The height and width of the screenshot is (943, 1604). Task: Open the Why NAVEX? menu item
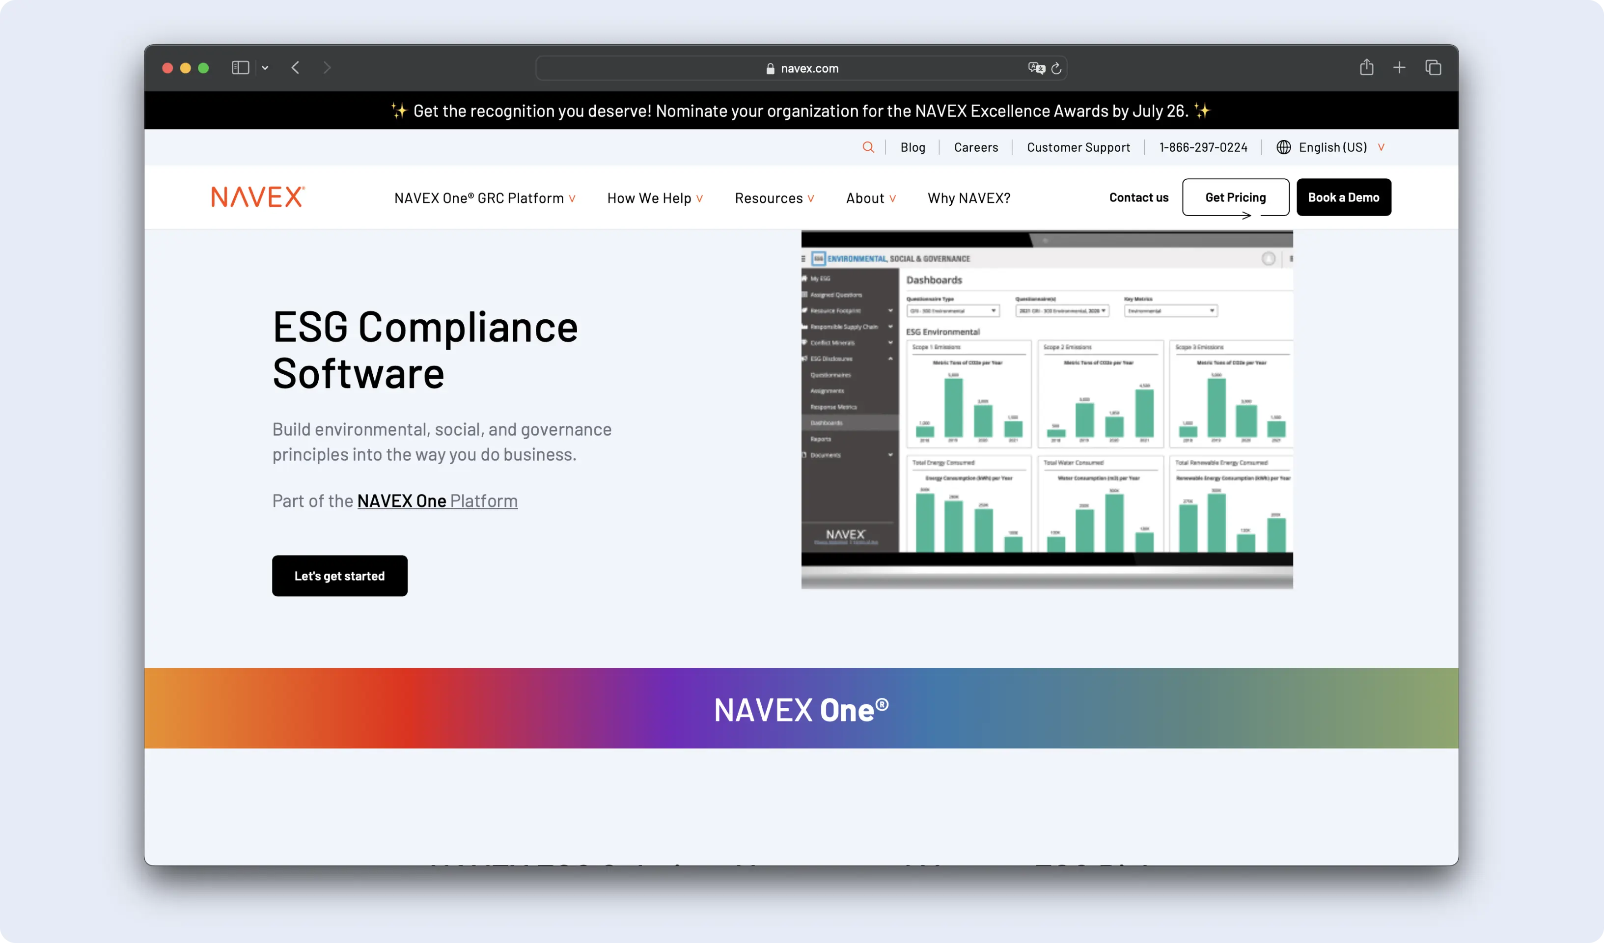[x=969, y=198]
